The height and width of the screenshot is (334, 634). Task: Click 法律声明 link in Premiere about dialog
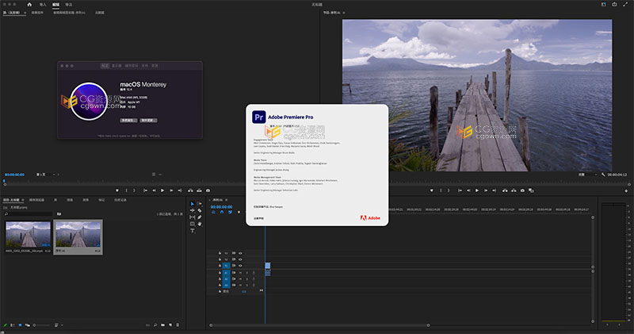pyautogui.click(x=259, y=218)
